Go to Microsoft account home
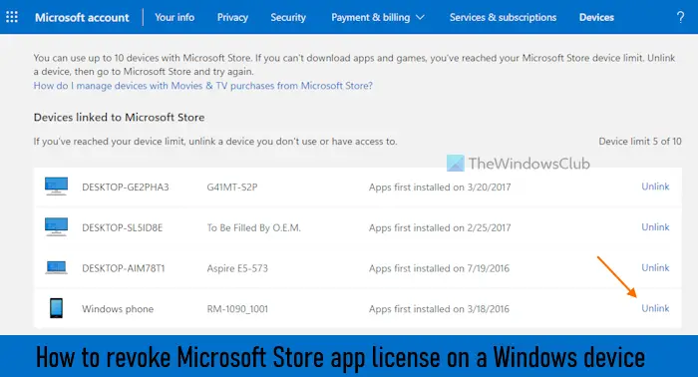The height and width of the screenshot is (377, 698). [82, 17]
